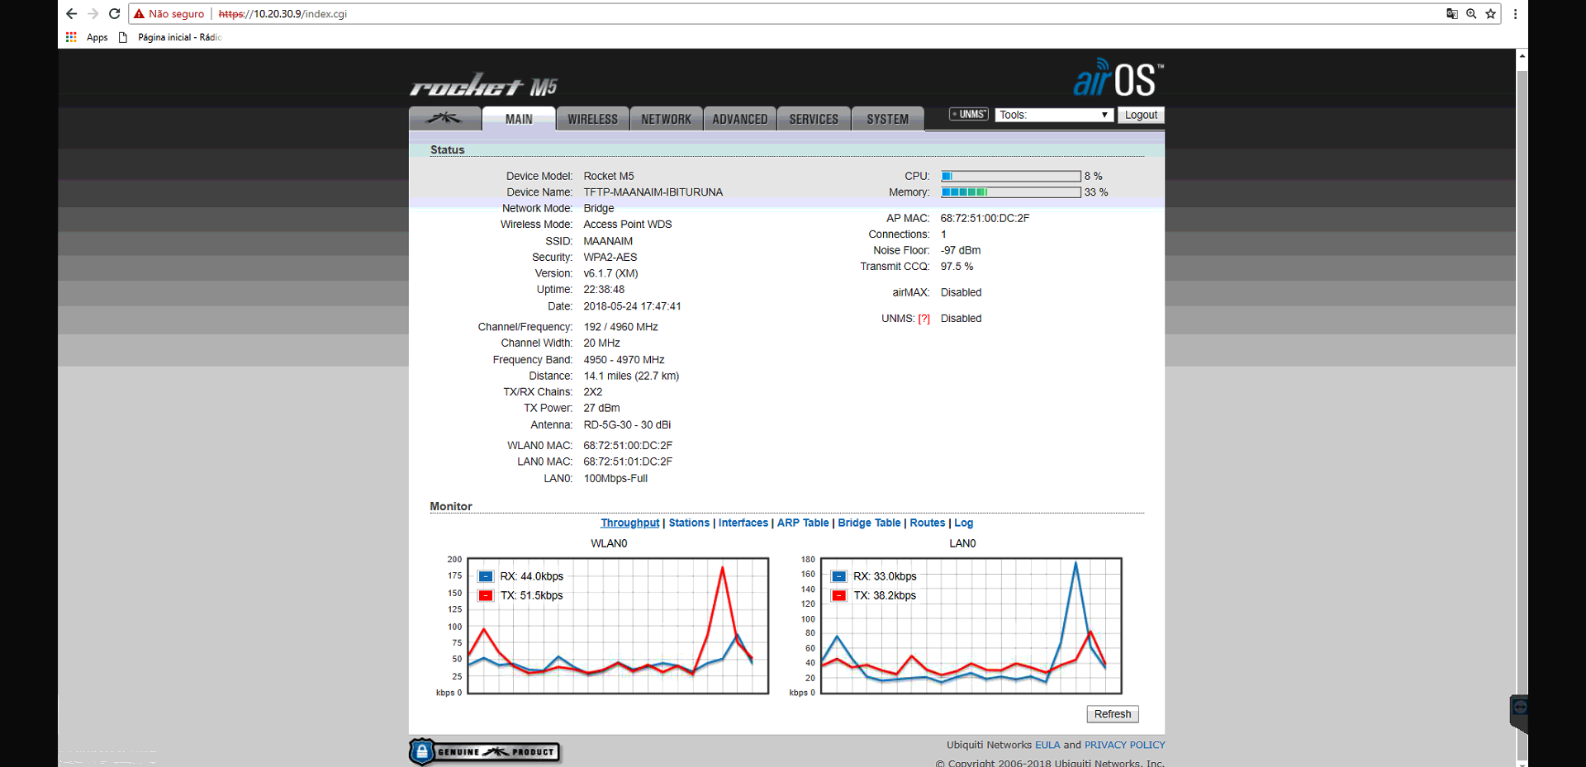Image resolution: width=1586 pixels, height=767 pixels.
Task: Select the version text v6.1.7 (XM)
Action: (610, 273)
